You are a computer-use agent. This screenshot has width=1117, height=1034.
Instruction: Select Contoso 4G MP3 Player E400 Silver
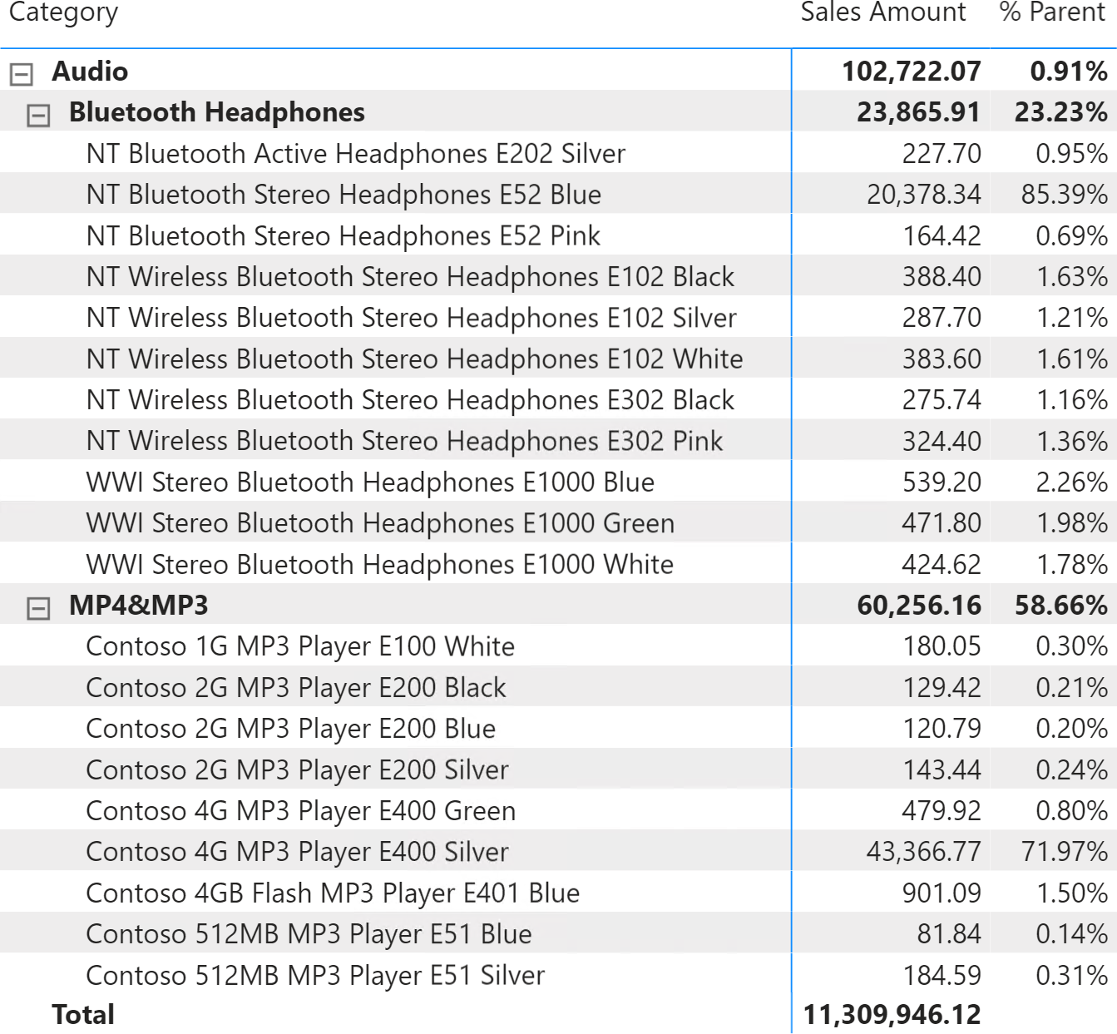298,852
